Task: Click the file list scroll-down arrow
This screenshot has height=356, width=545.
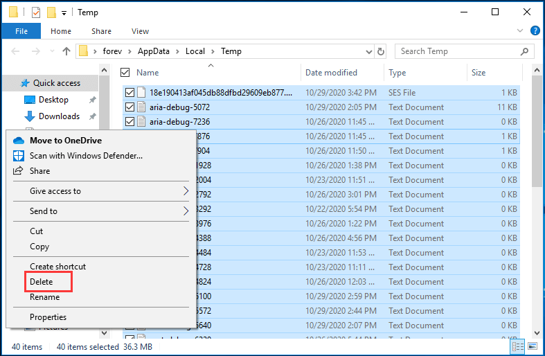Action: tap(537, 333)
